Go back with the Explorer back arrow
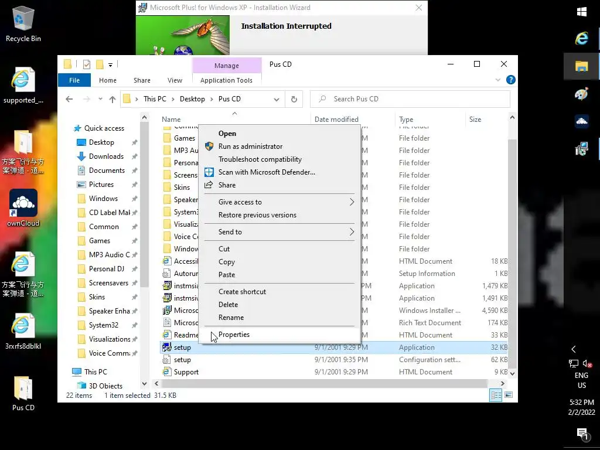Image resolution: width=600 pixels, height=450 pixels. pyautogui.click(x=69, y=99)
